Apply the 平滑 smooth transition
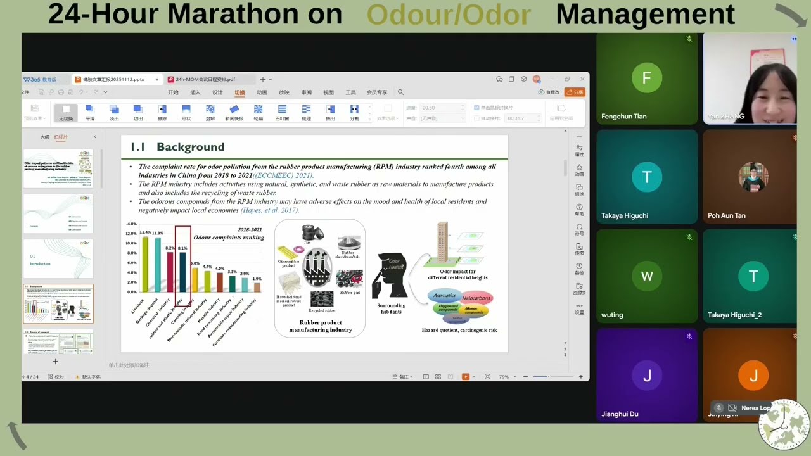Viewport: 811px width, 456px height. 90,113
